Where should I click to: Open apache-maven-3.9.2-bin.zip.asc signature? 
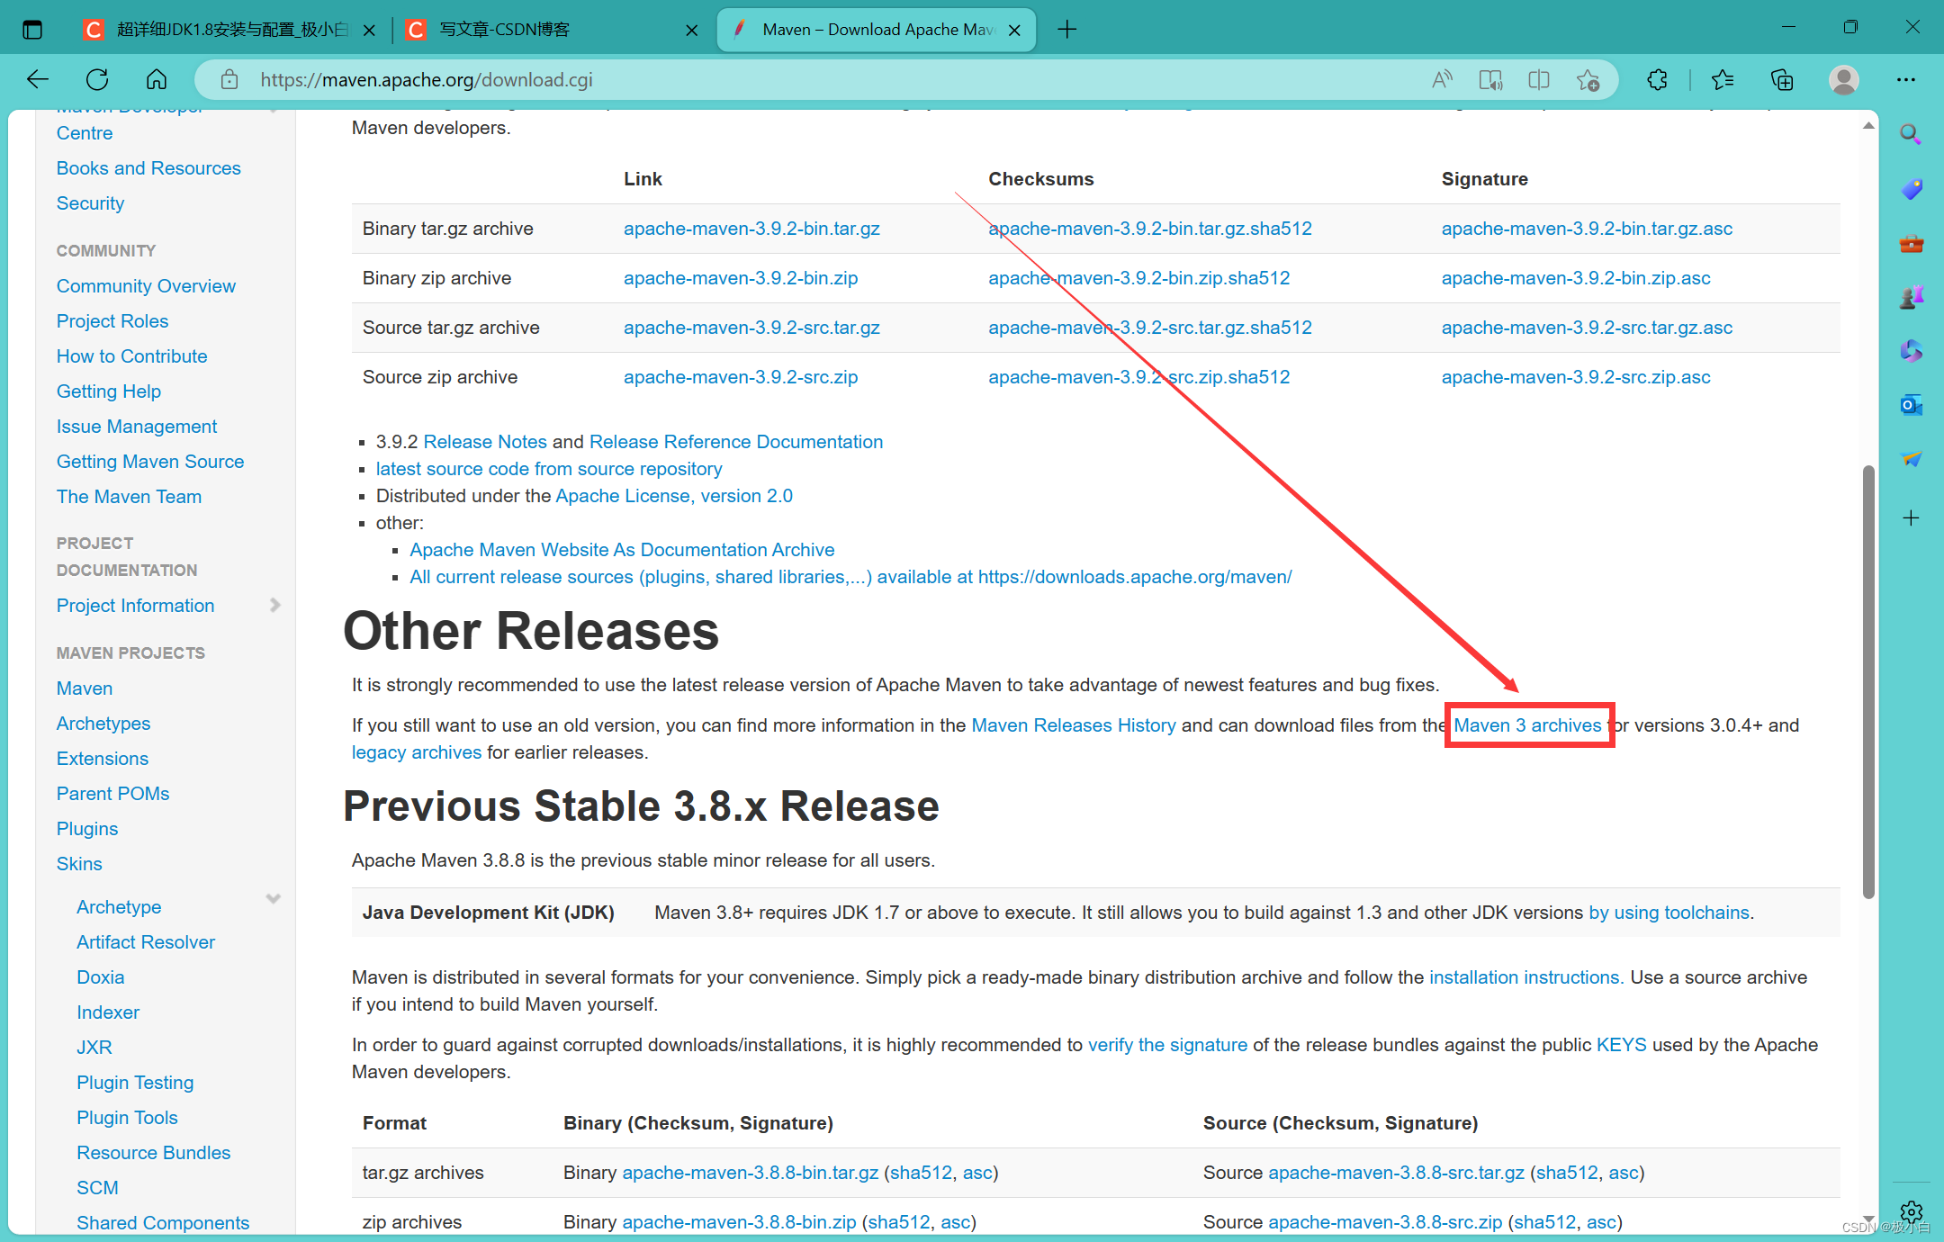pyautogui.click(x=1576, y=278)
